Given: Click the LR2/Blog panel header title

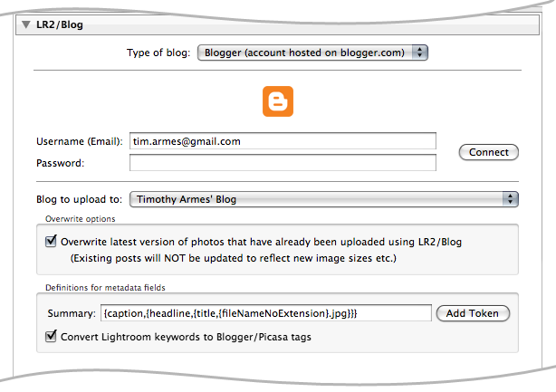Looking at the screenshot, I should [x=59, y=24].
